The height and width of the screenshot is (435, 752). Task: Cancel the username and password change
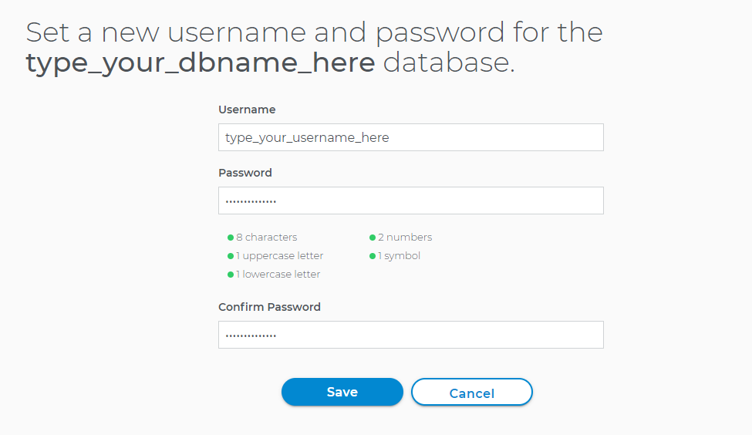tap(472, 393)
